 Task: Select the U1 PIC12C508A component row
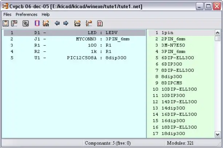[73, 57]
